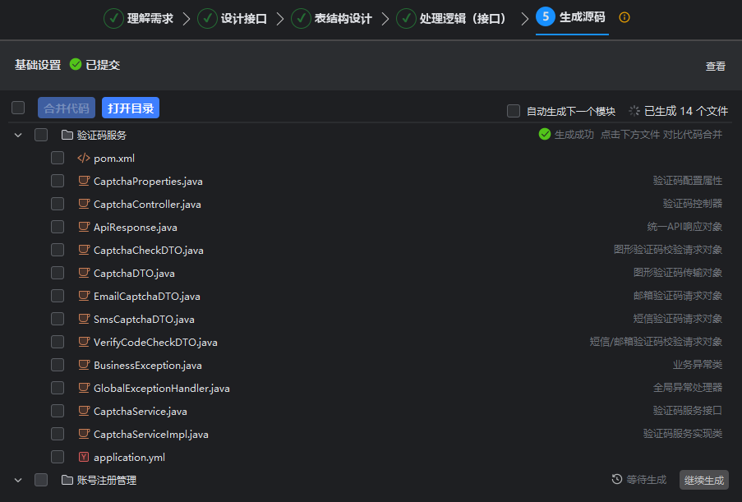
Task: Click the pom.xml file icon
Action: coord(83,158)
